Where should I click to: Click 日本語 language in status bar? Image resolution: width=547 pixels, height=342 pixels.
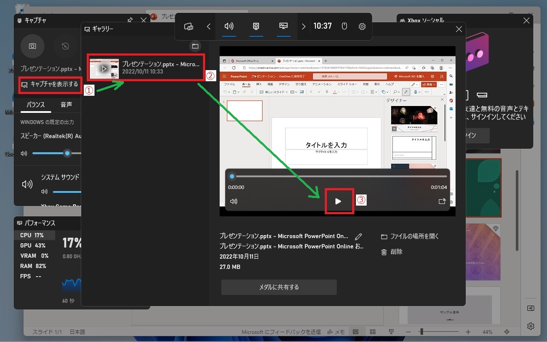tap(77, 332)
